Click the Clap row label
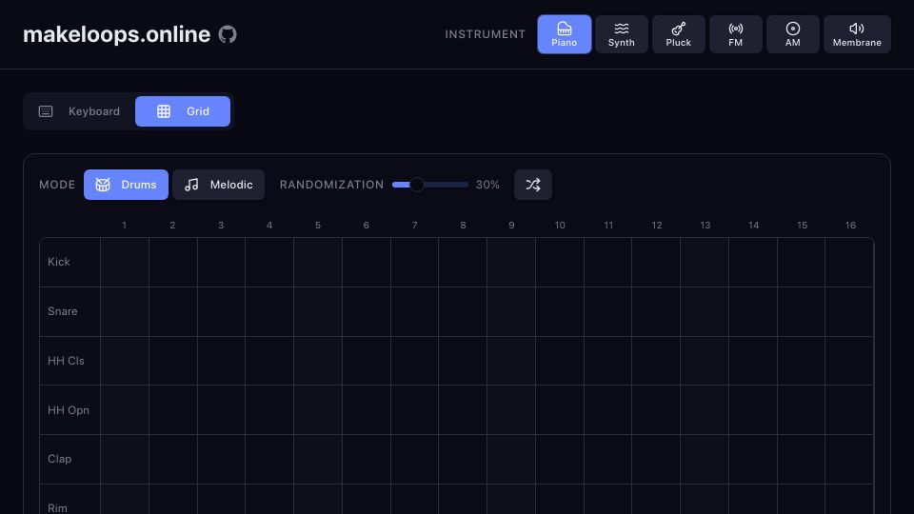 [59, 459]
